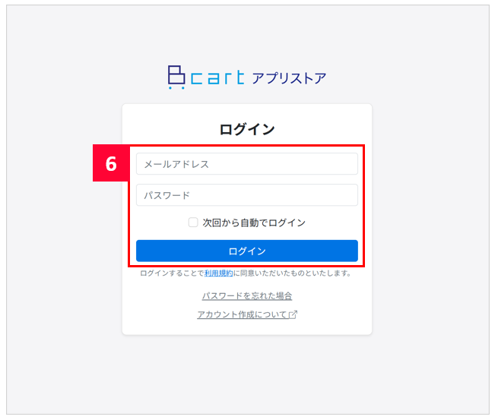The width and height of the screenshot is (498, 420).
Task: Click the Bcart shopping cart logo icon
Action: (x=176, y=77)
